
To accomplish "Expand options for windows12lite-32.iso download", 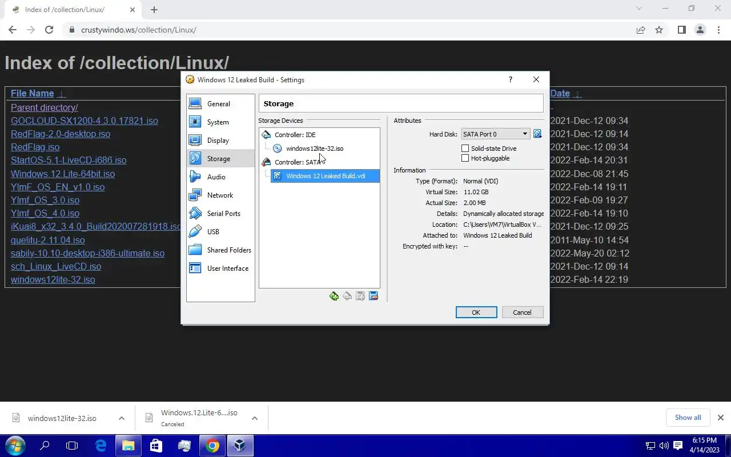I will pos(122,418).
